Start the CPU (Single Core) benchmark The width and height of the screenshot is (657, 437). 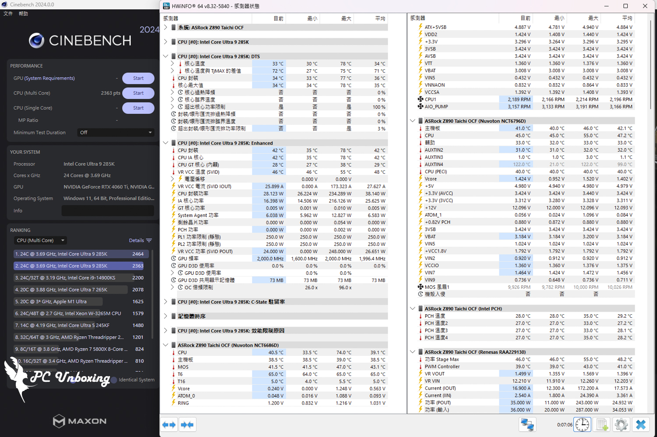pos(138,108)
